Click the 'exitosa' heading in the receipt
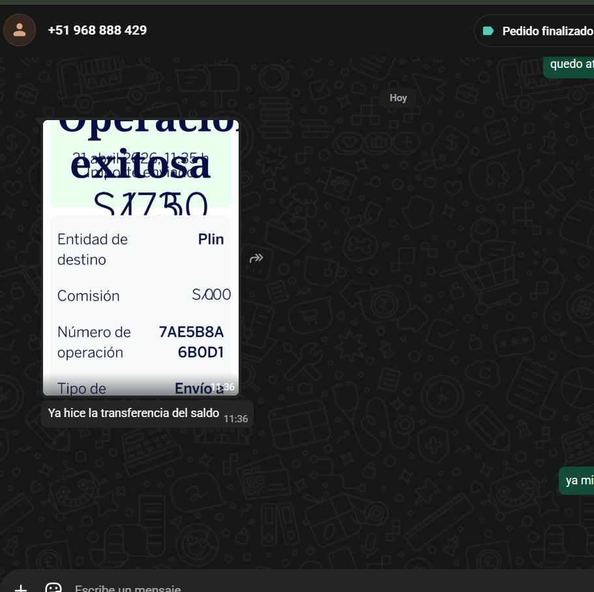 pos(140,165)
